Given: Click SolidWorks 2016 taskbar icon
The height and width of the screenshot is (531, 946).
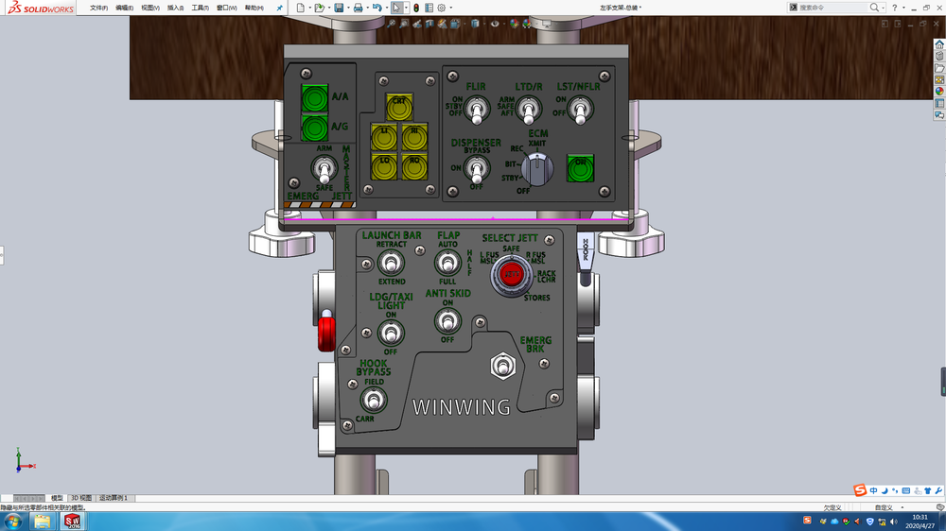Looking at the screenshot, I should [73, 522].
